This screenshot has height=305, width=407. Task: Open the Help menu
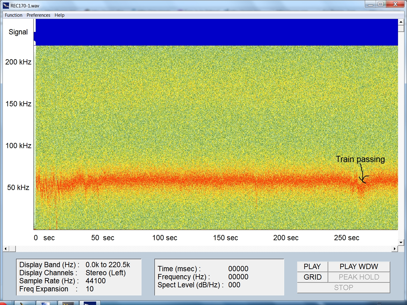coord(60,15)
